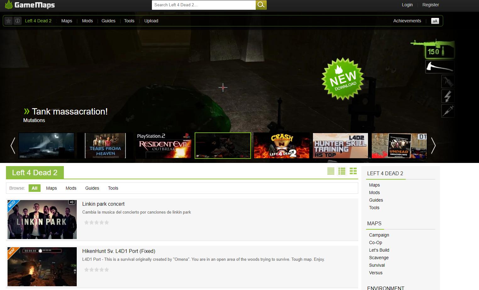479x290 pixels.
Task: Click the sound icon on Linkin Park thumbnail
Action: (72, 202)
